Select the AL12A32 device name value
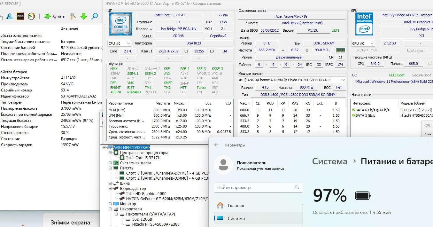The width and height of the screenshot is (433, 227). pos(69,78)
